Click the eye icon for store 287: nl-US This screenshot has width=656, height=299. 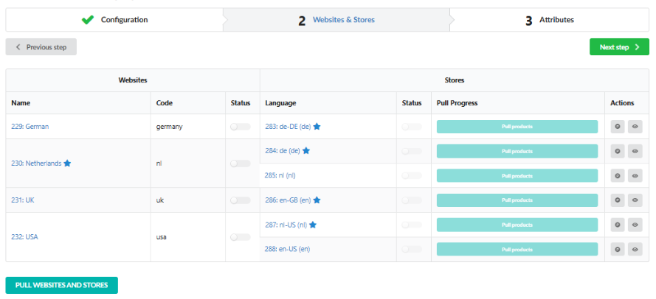(x=635, y=225)
